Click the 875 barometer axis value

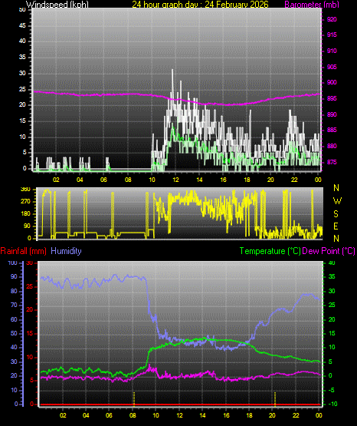pyautogui.click(x=332, y=162)
